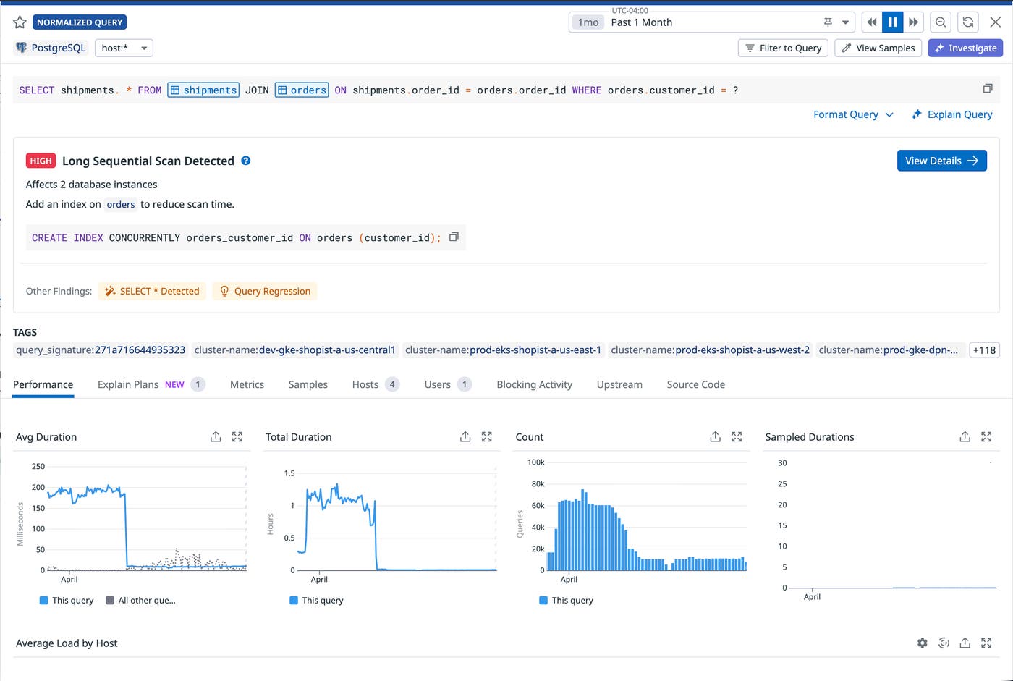The height and width of the screenshot is (681, 1013).
Task: Export the Total Duration graph
Action: tap(465, 436)
